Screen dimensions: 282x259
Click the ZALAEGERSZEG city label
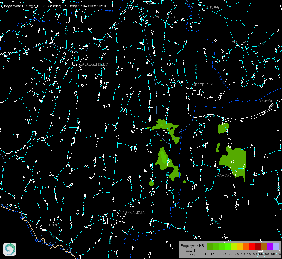[x=94, y=64]
